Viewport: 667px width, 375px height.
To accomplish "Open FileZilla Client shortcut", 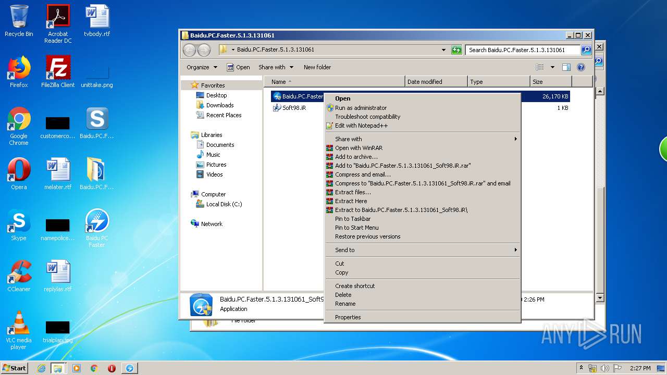I will [x=58, y=72].
